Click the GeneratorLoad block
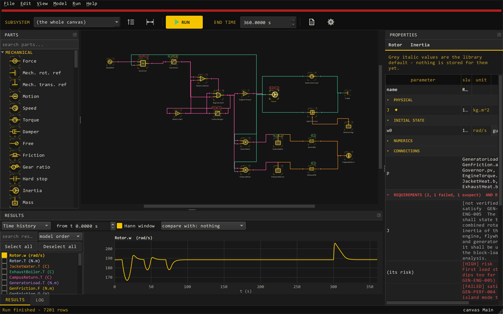 [312, 77]
